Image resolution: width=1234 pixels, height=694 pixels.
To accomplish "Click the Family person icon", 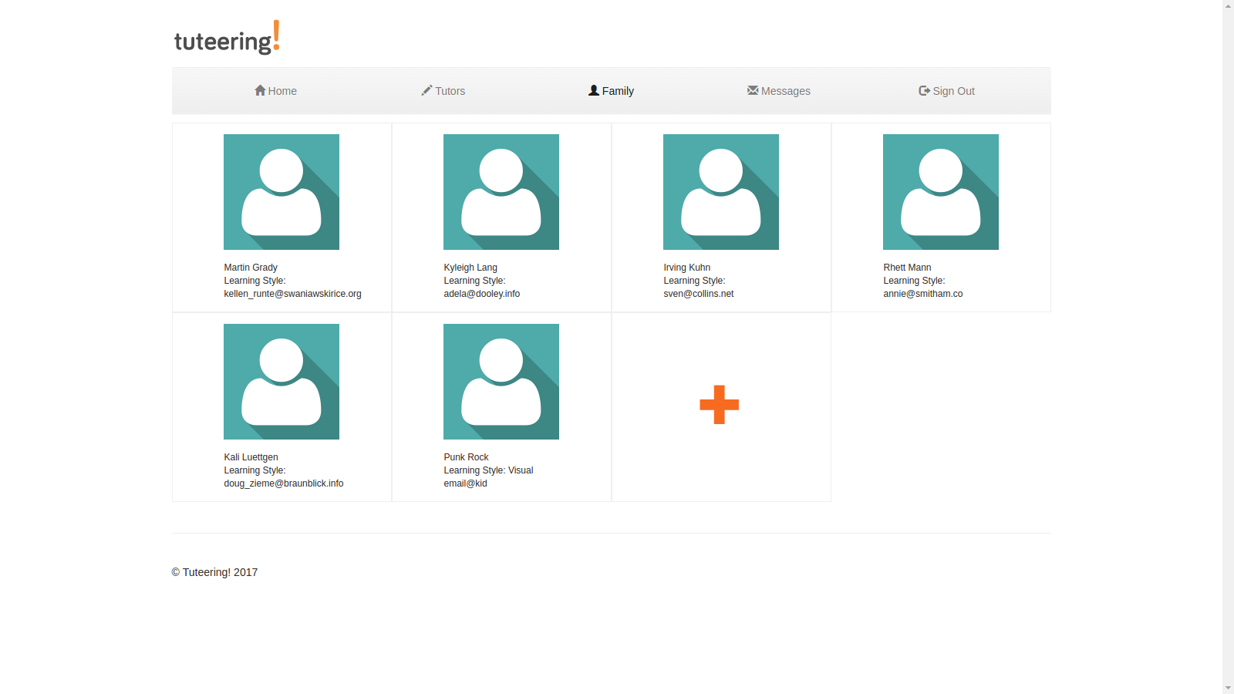I will point(594,90).
